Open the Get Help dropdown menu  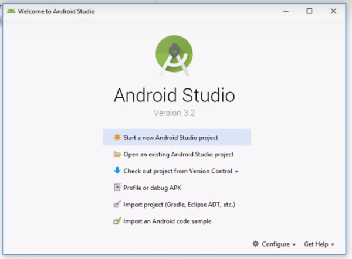click(319, 244)
